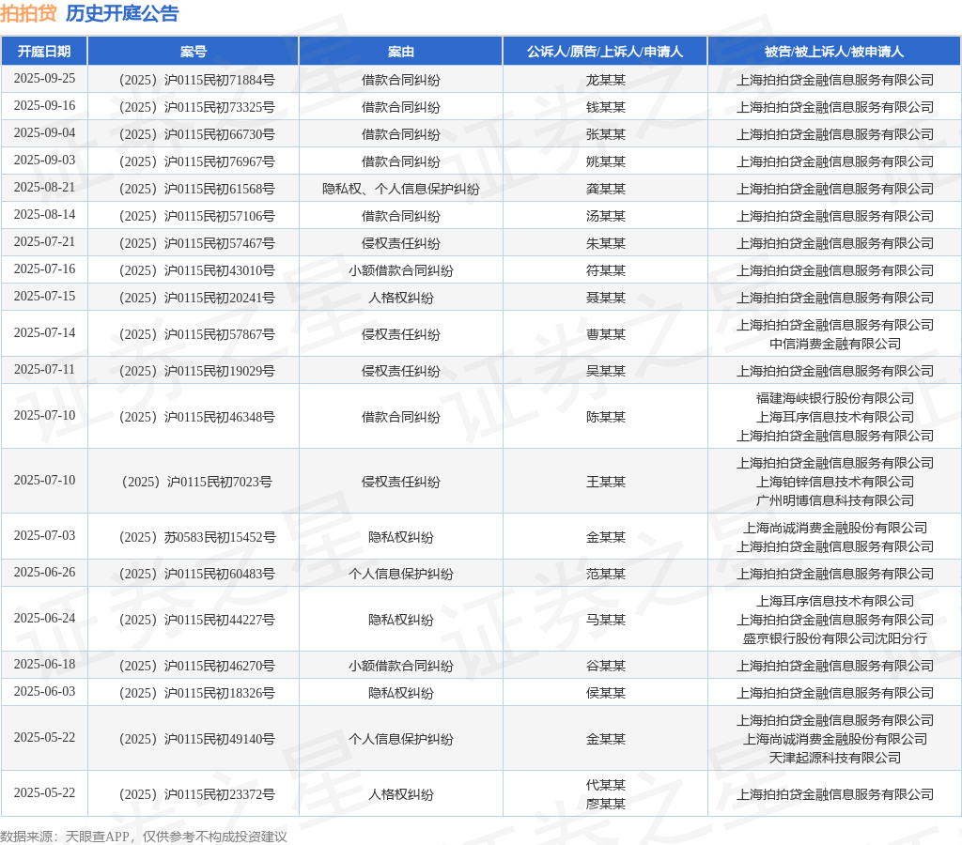Image resolution: width=962 pixels, height=845 pixels.
Task: Select defendant 上海铂锌信息技术有限公司
Action: [x=835, y=482]
